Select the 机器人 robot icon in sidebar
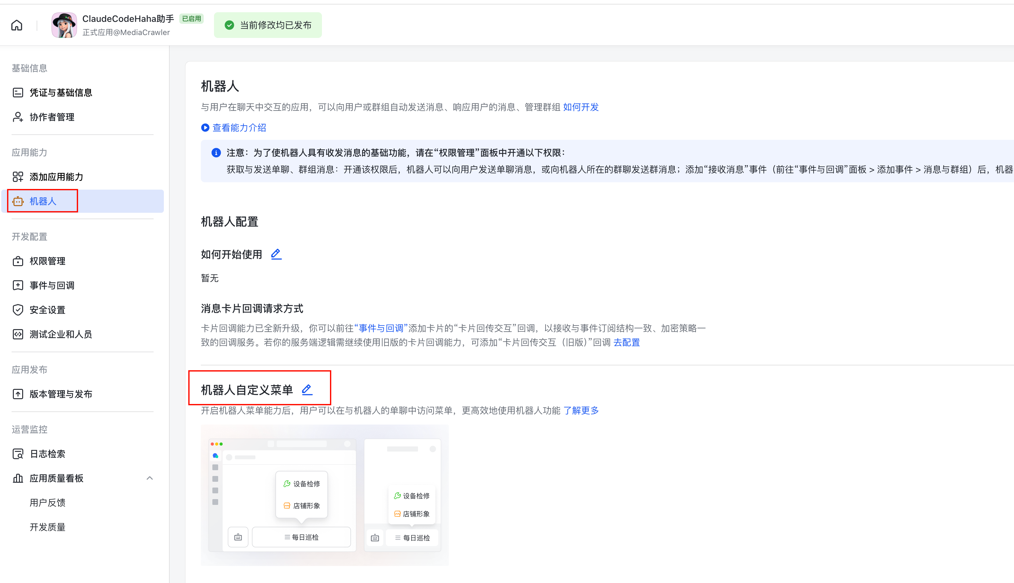1014x583 pixels. 18,201
